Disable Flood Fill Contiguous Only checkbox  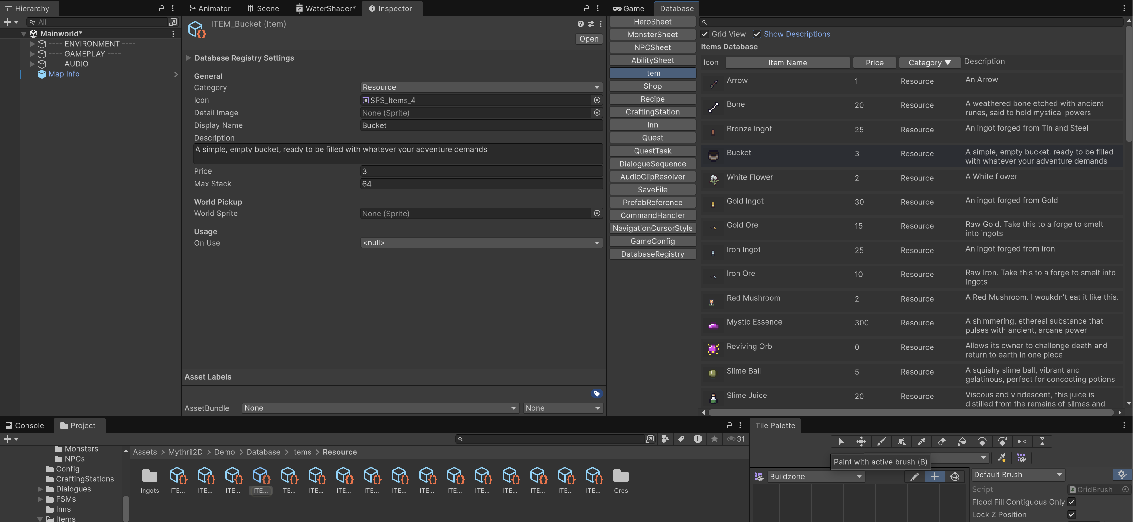1071,502
